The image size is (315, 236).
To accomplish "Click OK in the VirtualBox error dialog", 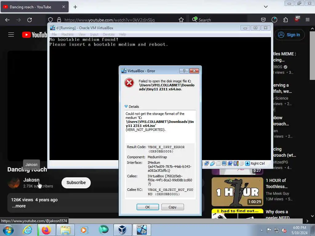I will tap(147, 207).
